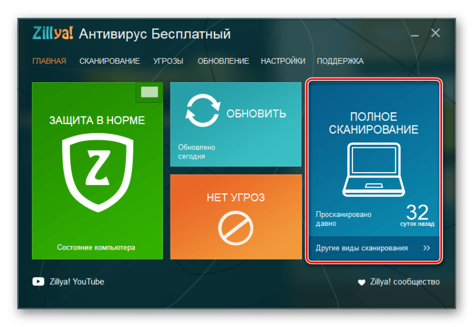Go to the ОБНОВЛЕНИЕ tab
The height and width of the screenshot is (327, 474).
[223, 61]
